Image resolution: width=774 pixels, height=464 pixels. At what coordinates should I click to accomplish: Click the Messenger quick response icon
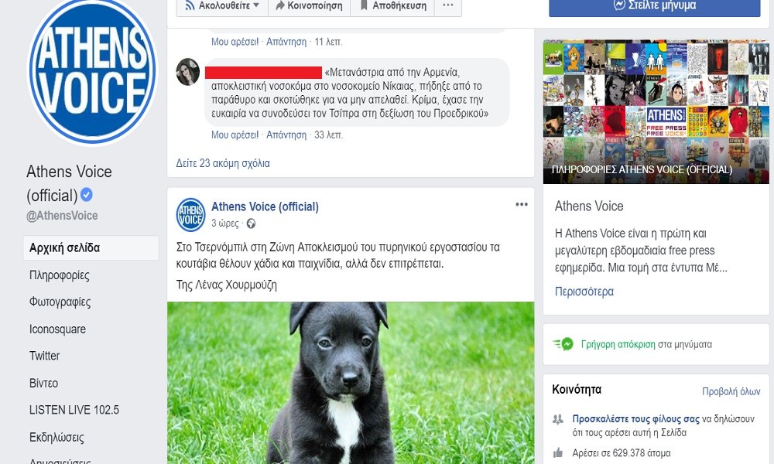pos(563,343)
